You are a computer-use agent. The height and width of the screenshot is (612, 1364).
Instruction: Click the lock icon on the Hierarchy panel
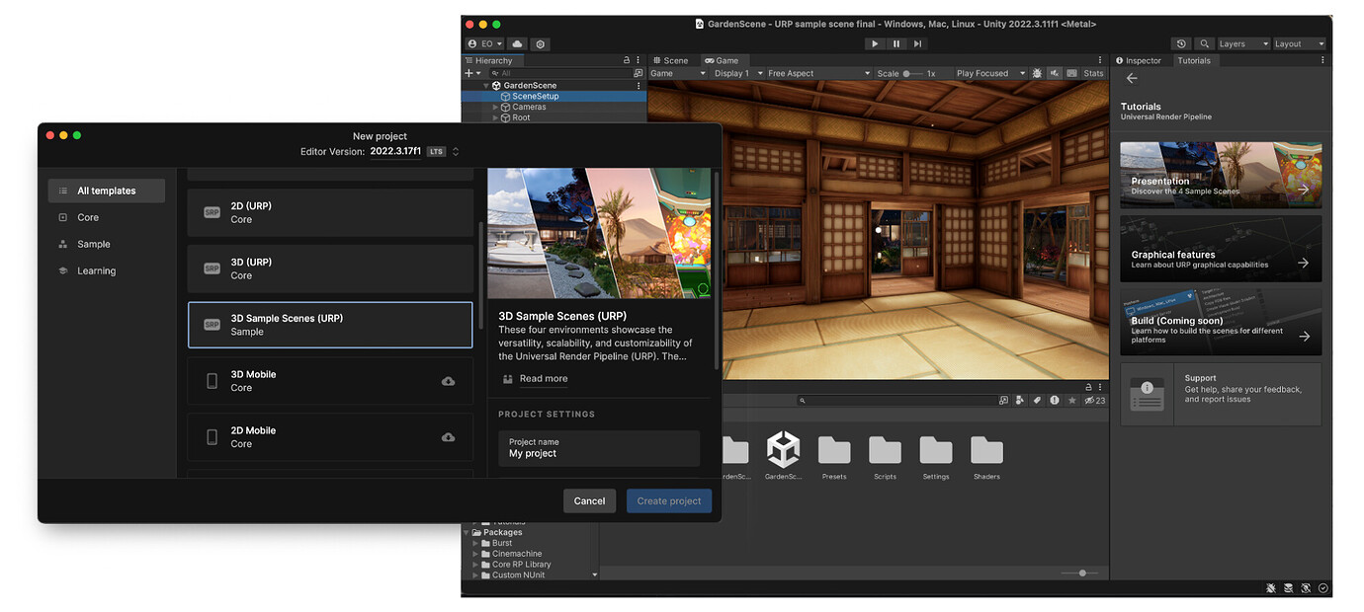(x=627, y=60)
